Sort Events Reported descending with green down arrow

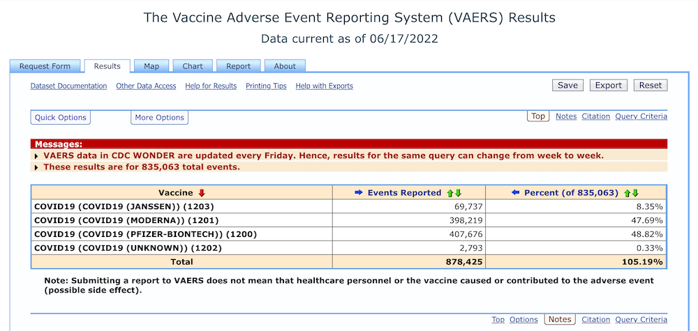tap(458, 193)
